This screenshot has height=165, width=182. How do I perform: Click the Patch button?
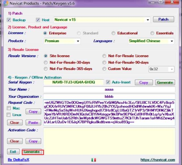coord(163,19)
